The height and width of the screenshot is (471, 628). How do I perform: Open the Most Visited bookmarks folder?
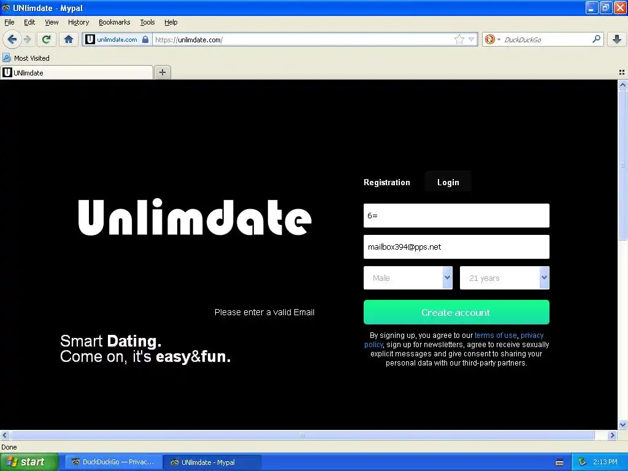pyautogui.click(x=26, y=58)
